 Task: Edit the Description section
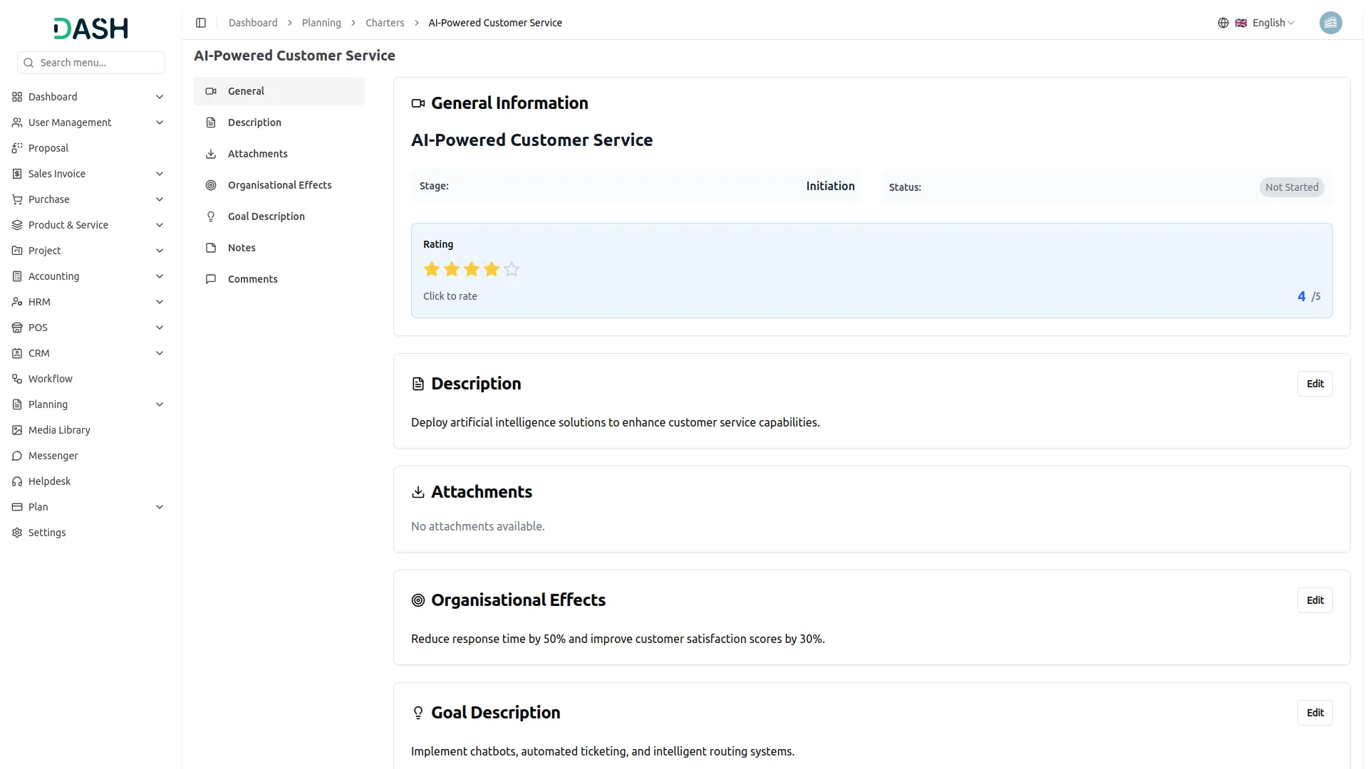coord(1315,384)
